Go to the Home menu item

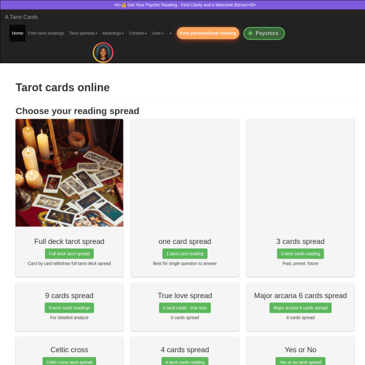(x=18, y=33)
